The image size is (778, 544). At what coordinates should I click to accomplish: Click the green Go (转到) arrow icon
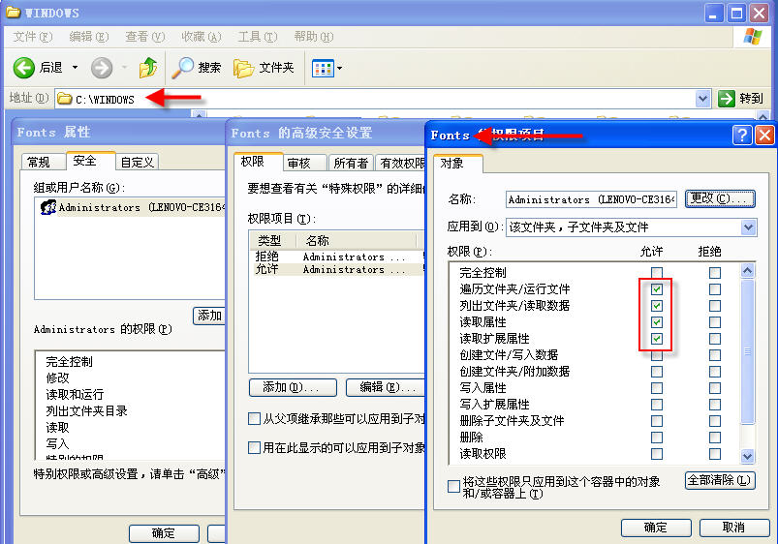coord(727,99)
